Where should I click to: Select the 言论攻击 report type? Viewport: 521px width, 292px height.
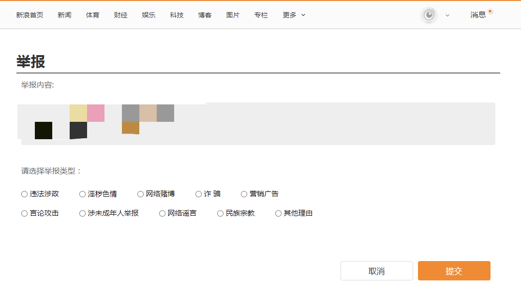[24, 213]
